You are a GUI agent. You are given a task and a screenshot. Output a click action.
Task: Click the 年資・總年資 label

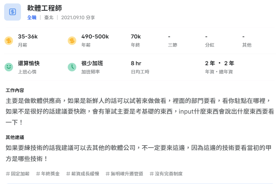pos(219,72)
